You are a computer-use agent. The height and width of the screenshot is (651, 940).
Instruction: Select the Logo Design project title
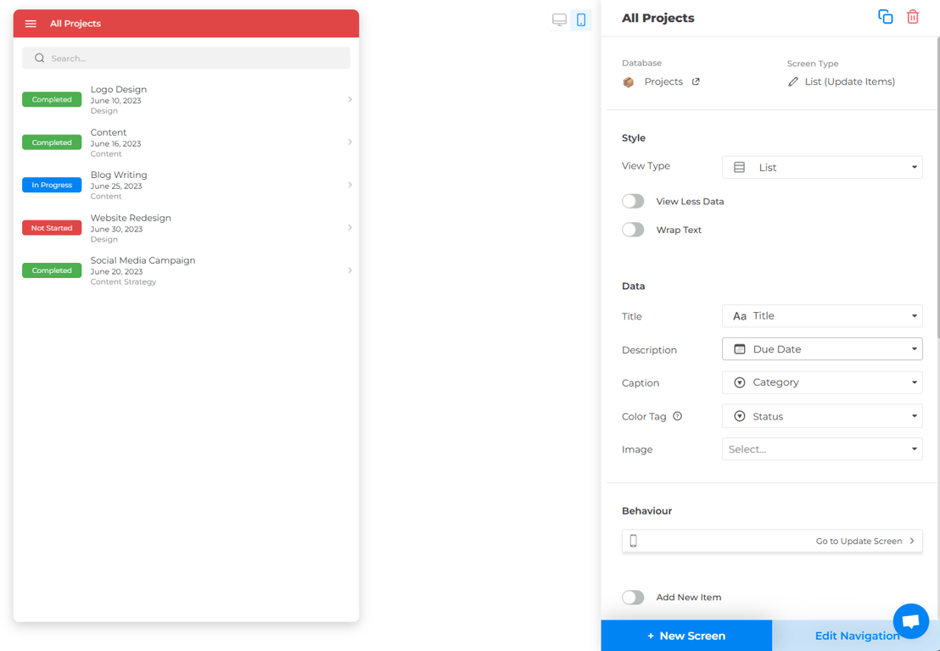click(119, 89)
